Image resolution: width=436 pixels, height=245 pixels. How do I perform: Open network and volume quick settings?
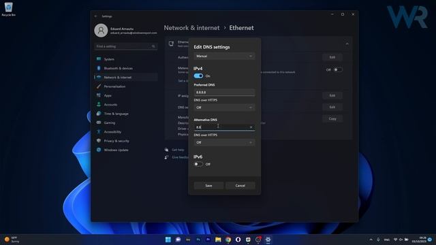(401, 240)
